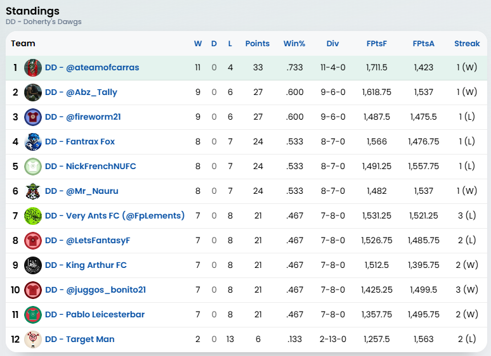Image resolution: width=491 pixels, height=356 pixels.
Task: Open the DD - @fireworm21 team link
Action: 83,117
